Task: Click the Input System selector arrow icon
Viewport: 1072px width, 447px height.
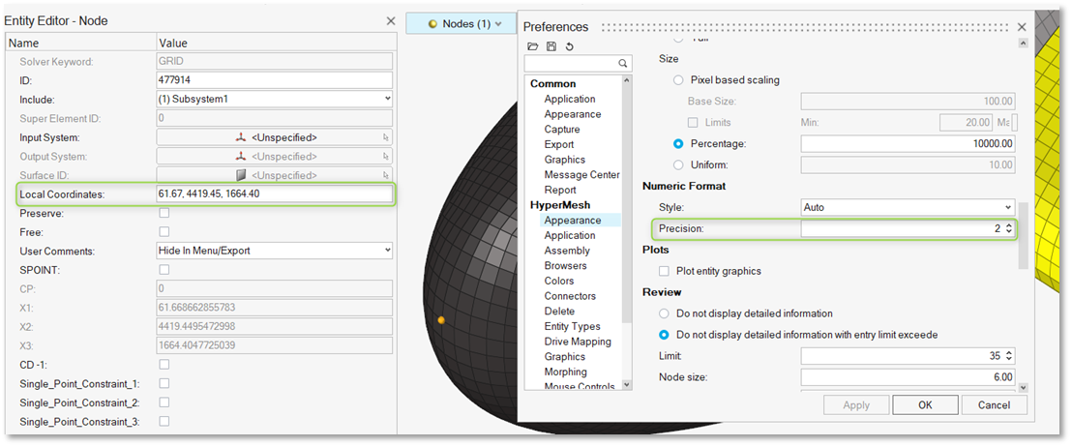Action: 386,137
